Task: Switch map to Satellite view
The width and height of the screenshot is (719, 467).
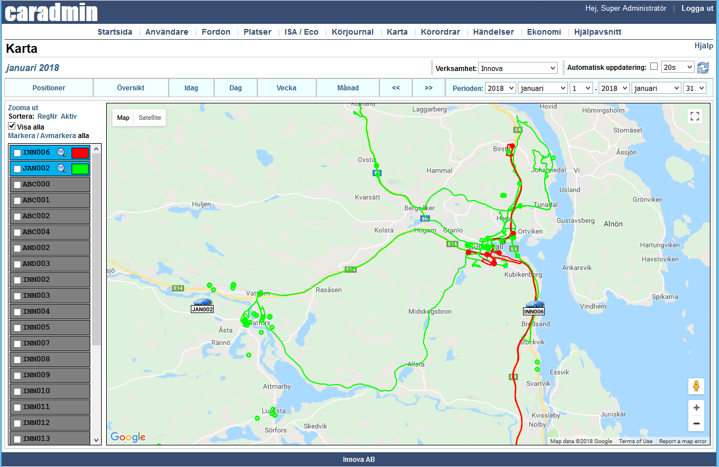Action: 151,118
